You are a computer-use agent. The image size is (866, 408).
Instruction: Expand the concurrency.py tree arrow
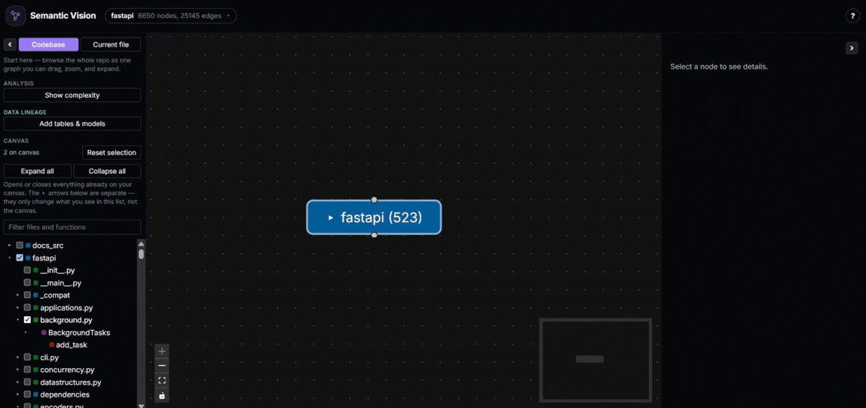coord(17,370)
